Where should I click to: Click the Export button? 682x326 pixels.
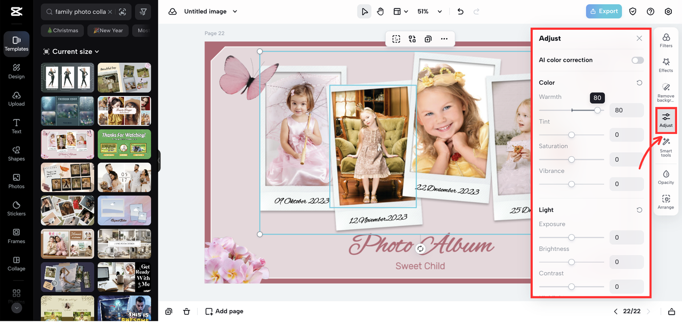[604, 11]
